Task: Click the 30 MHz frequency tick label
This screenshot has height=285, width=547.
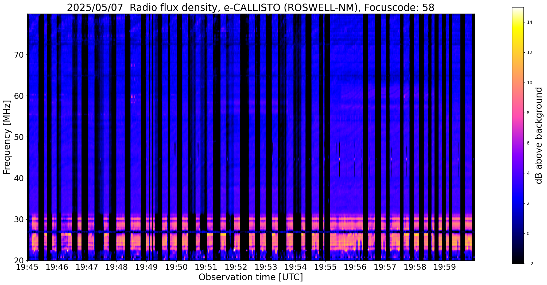Action: [x=19, y=219]
